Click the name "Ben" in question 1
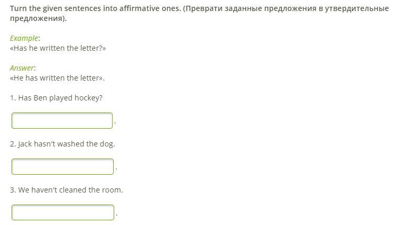This screenshot has width=395, height=225. [x=40, y=98]
